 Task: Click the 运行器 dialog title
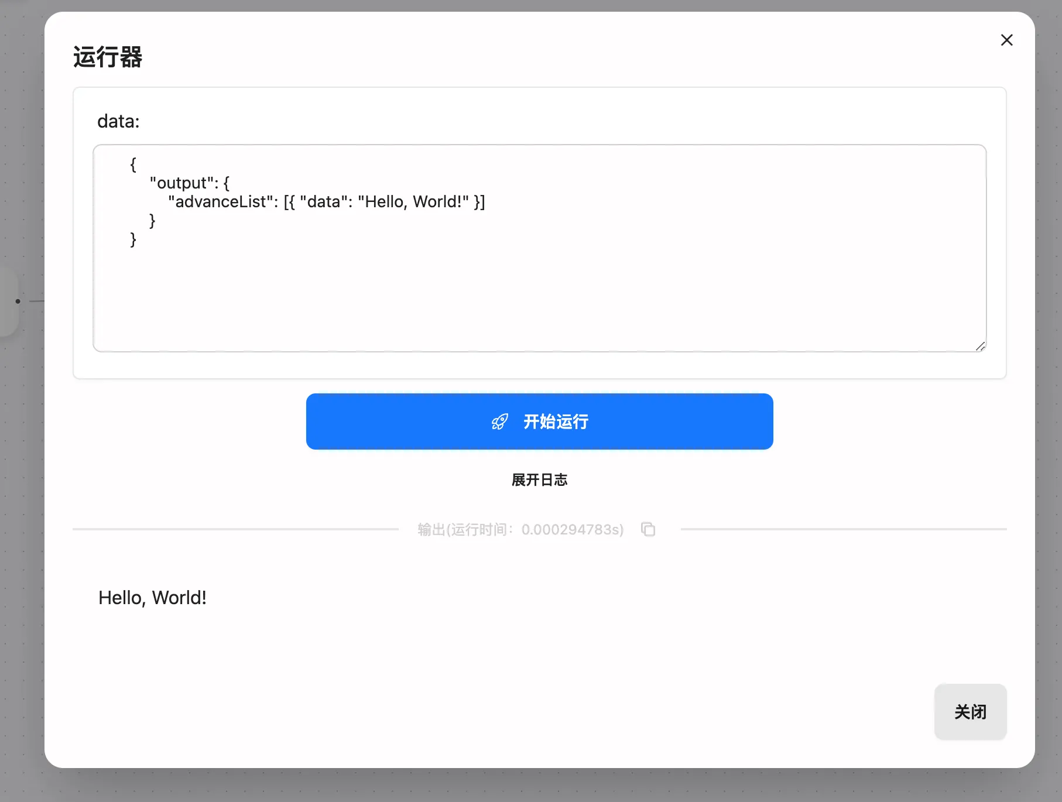(108, 57)
